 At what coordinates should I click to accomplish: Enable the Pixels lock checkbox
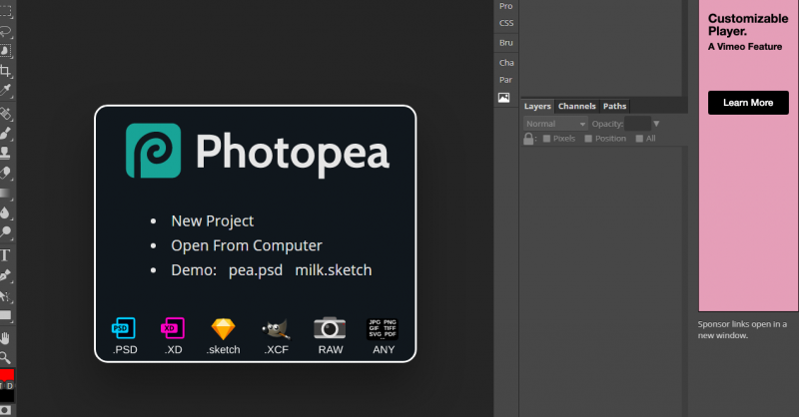pos(546,139)
